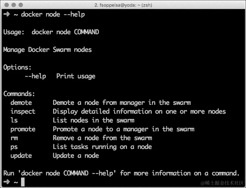Image resolution: width=246 pixels, height=188 pixels.
Task: Click the 'docker node --help' command text
Action: 53,15
